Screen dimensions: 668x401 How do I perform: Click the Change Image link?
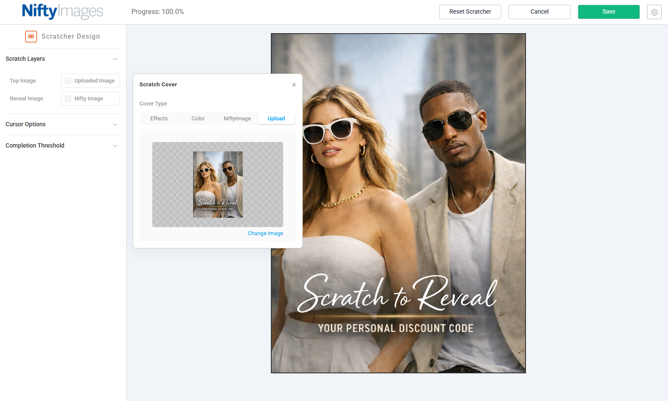coord(265,233)
